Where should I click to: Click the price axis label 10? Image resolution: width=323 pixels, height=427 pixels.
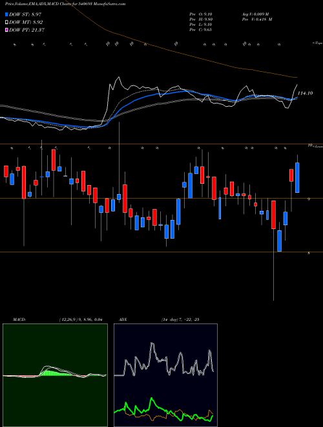click(x=309, y=146)
